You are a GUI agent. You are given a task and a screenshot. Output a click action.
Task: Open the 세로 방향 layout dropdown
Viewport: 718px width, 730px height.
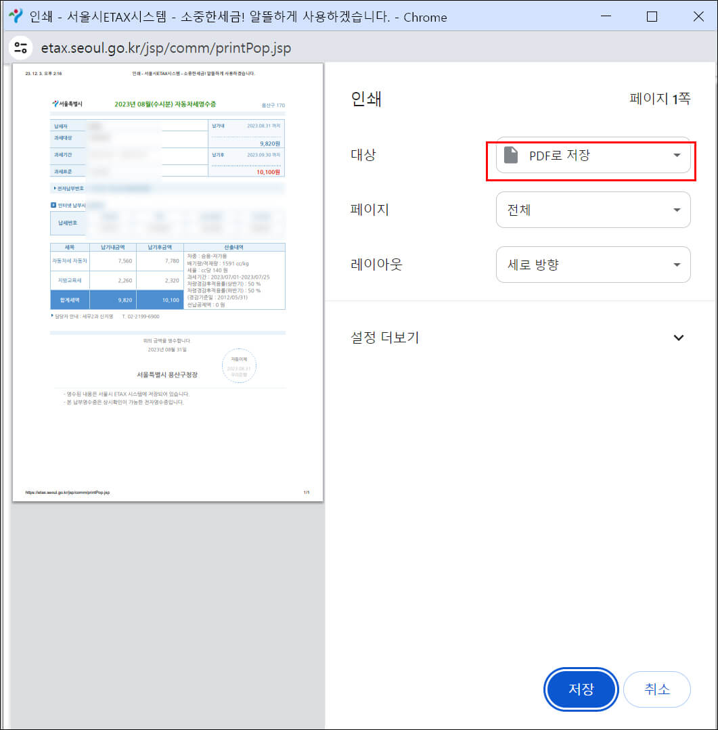[x=592, y=265]
